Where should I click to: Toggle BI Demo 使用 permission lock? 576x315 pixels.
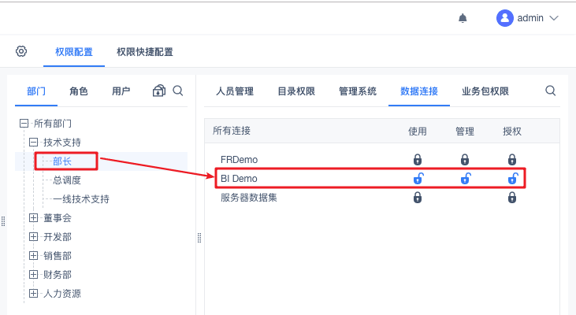(418, 179)
